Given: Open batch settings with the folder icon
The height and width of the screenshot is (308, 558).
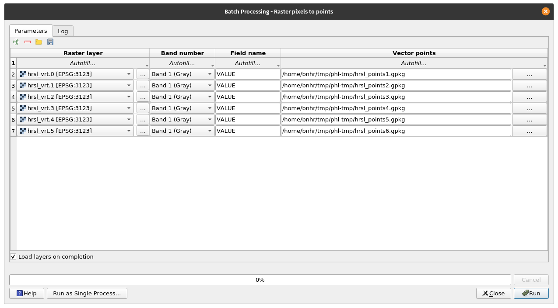Looking at the screenshot, I should (39, 42).
